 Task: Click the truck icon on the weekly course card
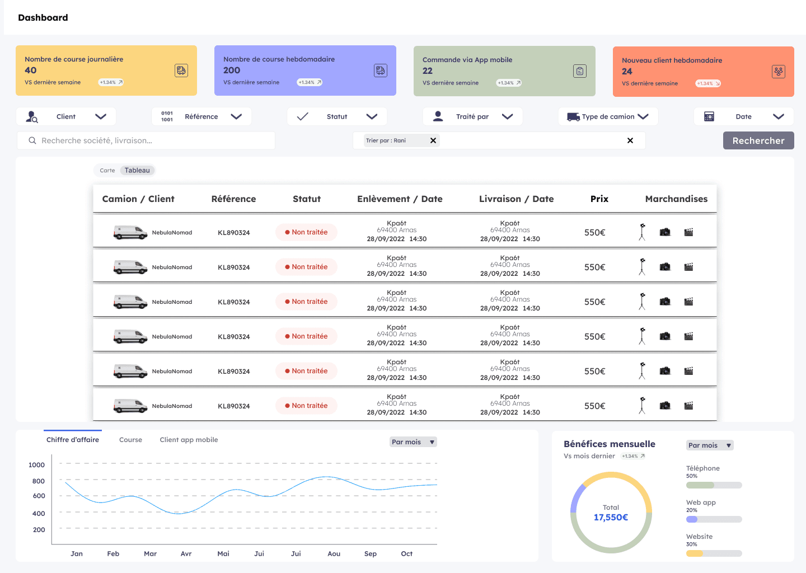point(380,71)
